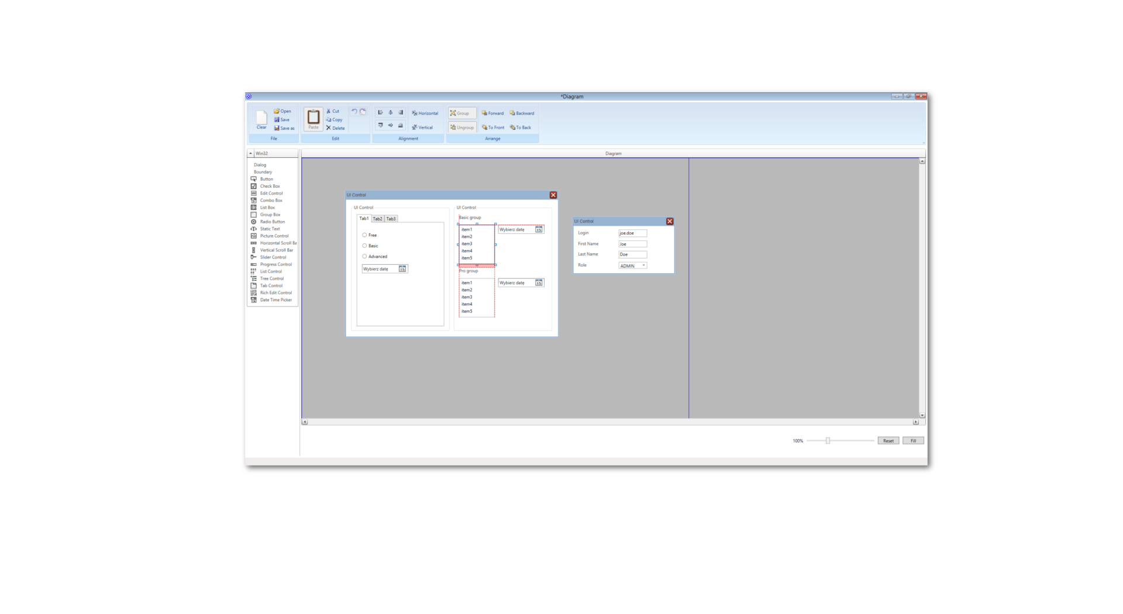Image resolution: width=1123 pixels, height=614 pixels.
Task: Choose the Basic radio option
Action: [364, 246]
